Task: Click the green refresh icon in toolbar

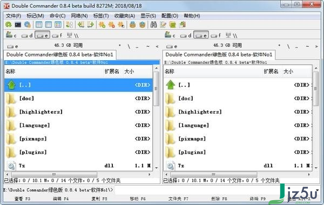Action: pyautogui.click(x=9, y=25)
